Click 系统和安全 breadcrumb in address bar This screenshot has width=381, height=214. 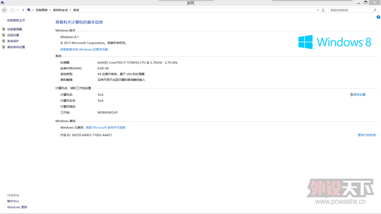click(60, 10)
